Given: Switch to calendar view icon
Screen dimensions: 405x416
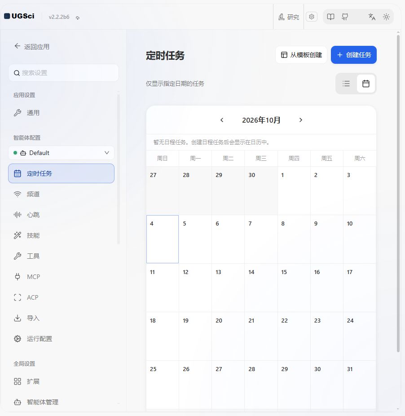Looking at the screenshot, I should click(x=366, y=84).
